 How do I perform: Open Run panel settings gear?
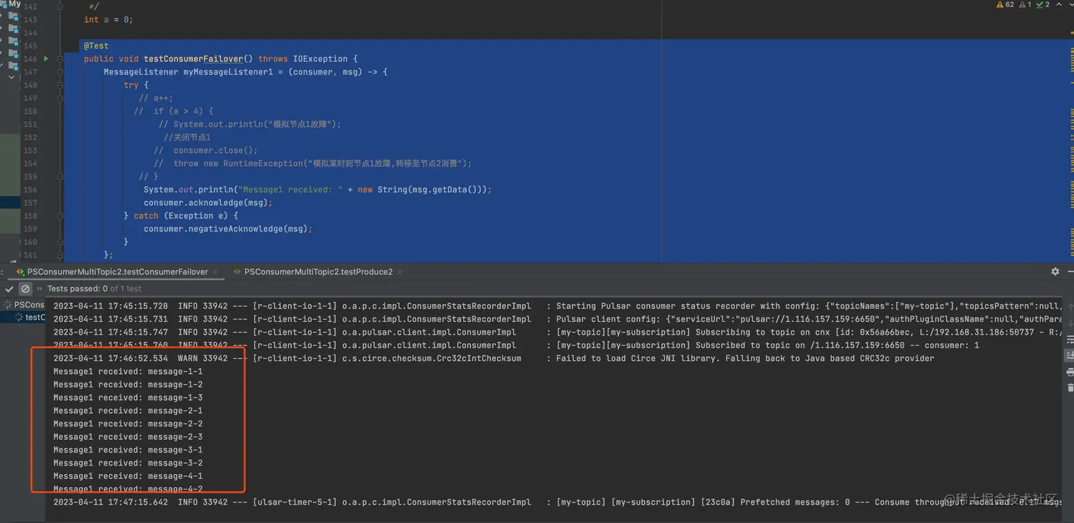1055,271
